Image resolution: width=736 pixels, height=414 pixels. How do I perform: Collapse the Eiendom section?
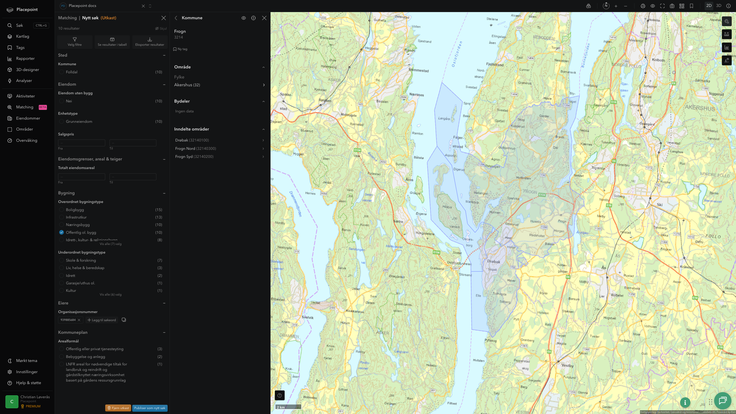tap(164, 85)
